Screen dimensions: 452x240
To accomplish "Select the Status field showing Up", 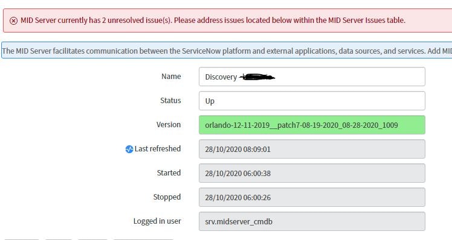I will [x=312, y=101].
